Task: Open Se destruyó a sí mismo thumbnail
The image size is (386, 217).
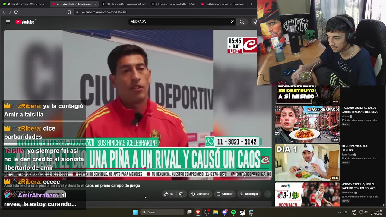Action: pyautogui.click(x=307, y=95)
